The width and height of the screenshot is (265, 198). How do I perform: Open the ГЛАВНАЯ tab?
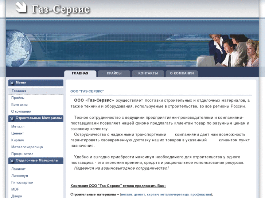point(80,73)
